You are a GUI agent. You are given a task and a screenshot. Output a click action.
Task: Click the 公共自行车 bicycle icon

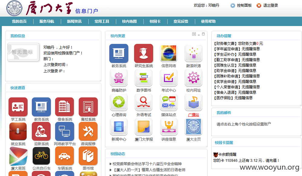[41, 156]
